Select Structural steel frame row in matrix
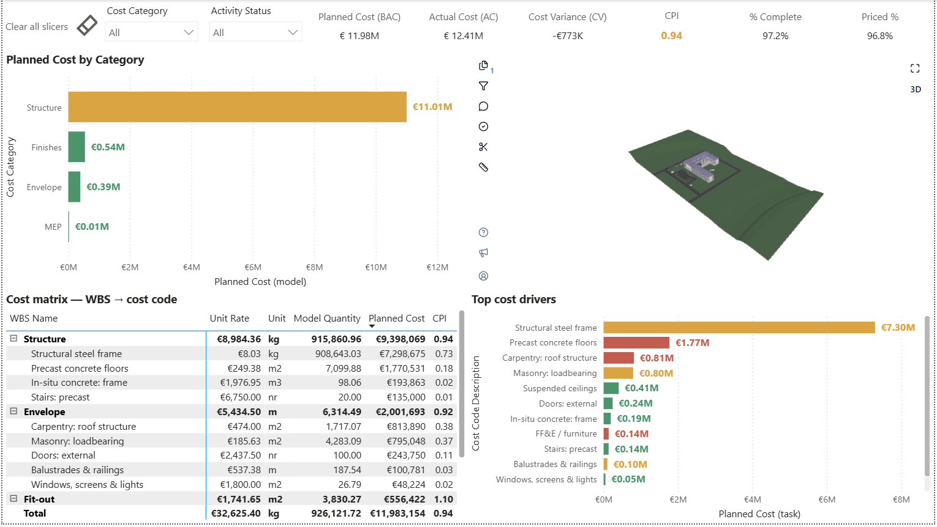The width and height of the screenshot is (937, 527). [x=231, y=353]
